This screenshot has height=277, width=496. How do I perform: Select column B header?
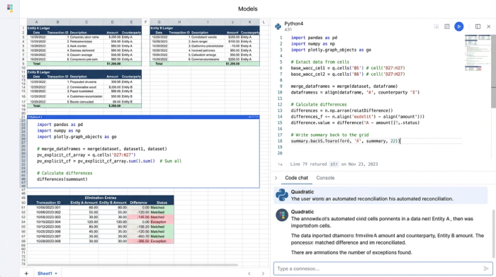coord(57,22)
